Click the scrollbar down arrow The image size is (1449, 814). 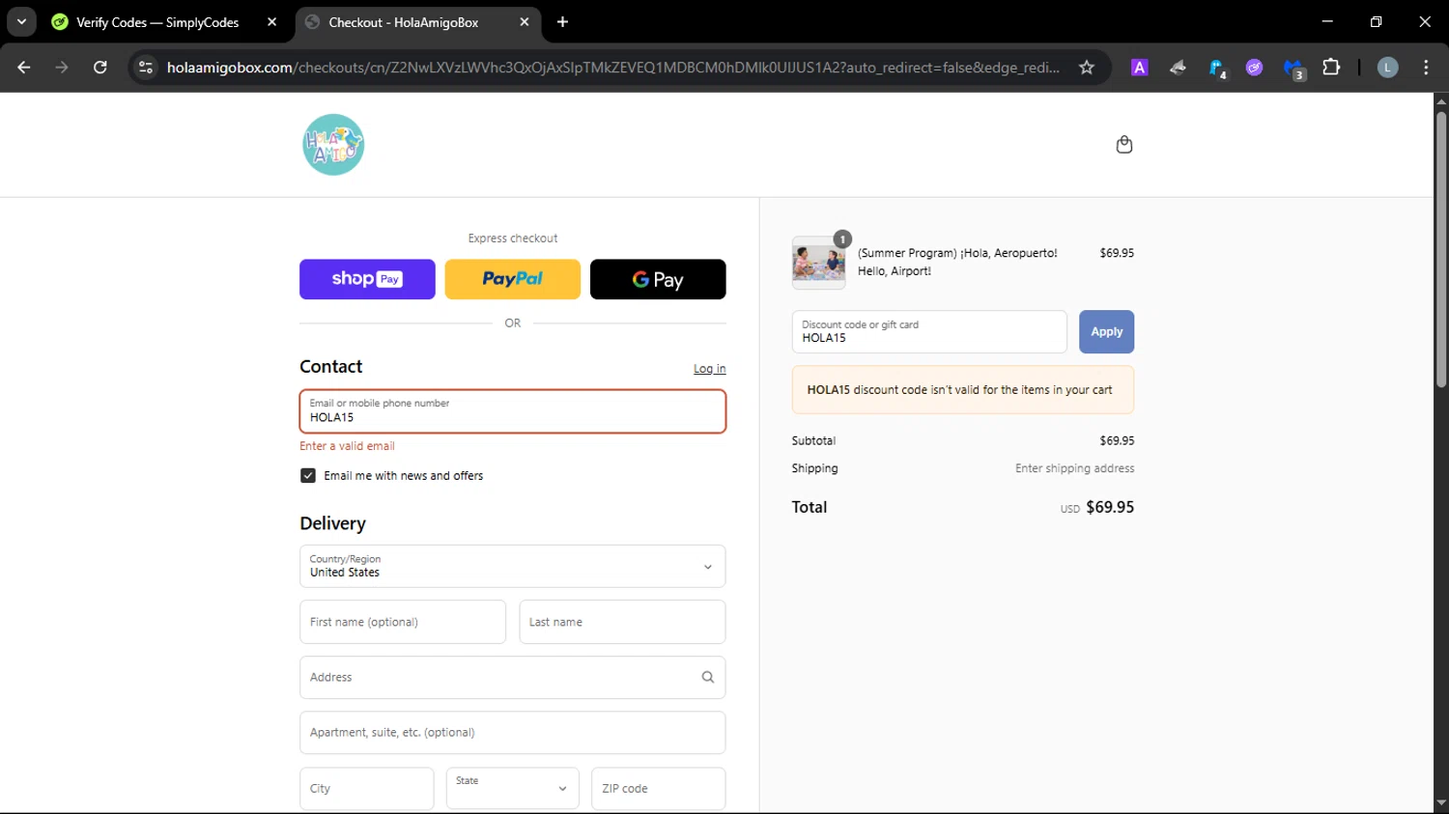(x=1441, y=802)
